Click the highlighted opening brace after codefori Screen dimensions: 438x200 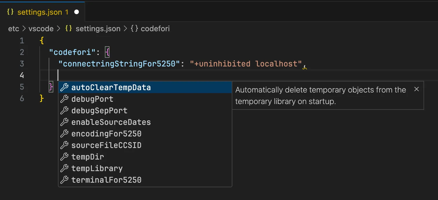click(x=107, y=52)
